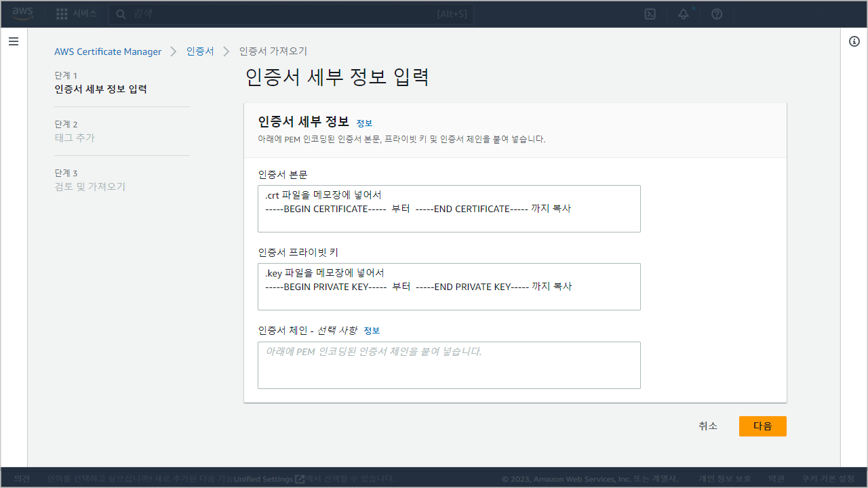
Task: Open the 서비스 menu
Action: tap(85, 14)
